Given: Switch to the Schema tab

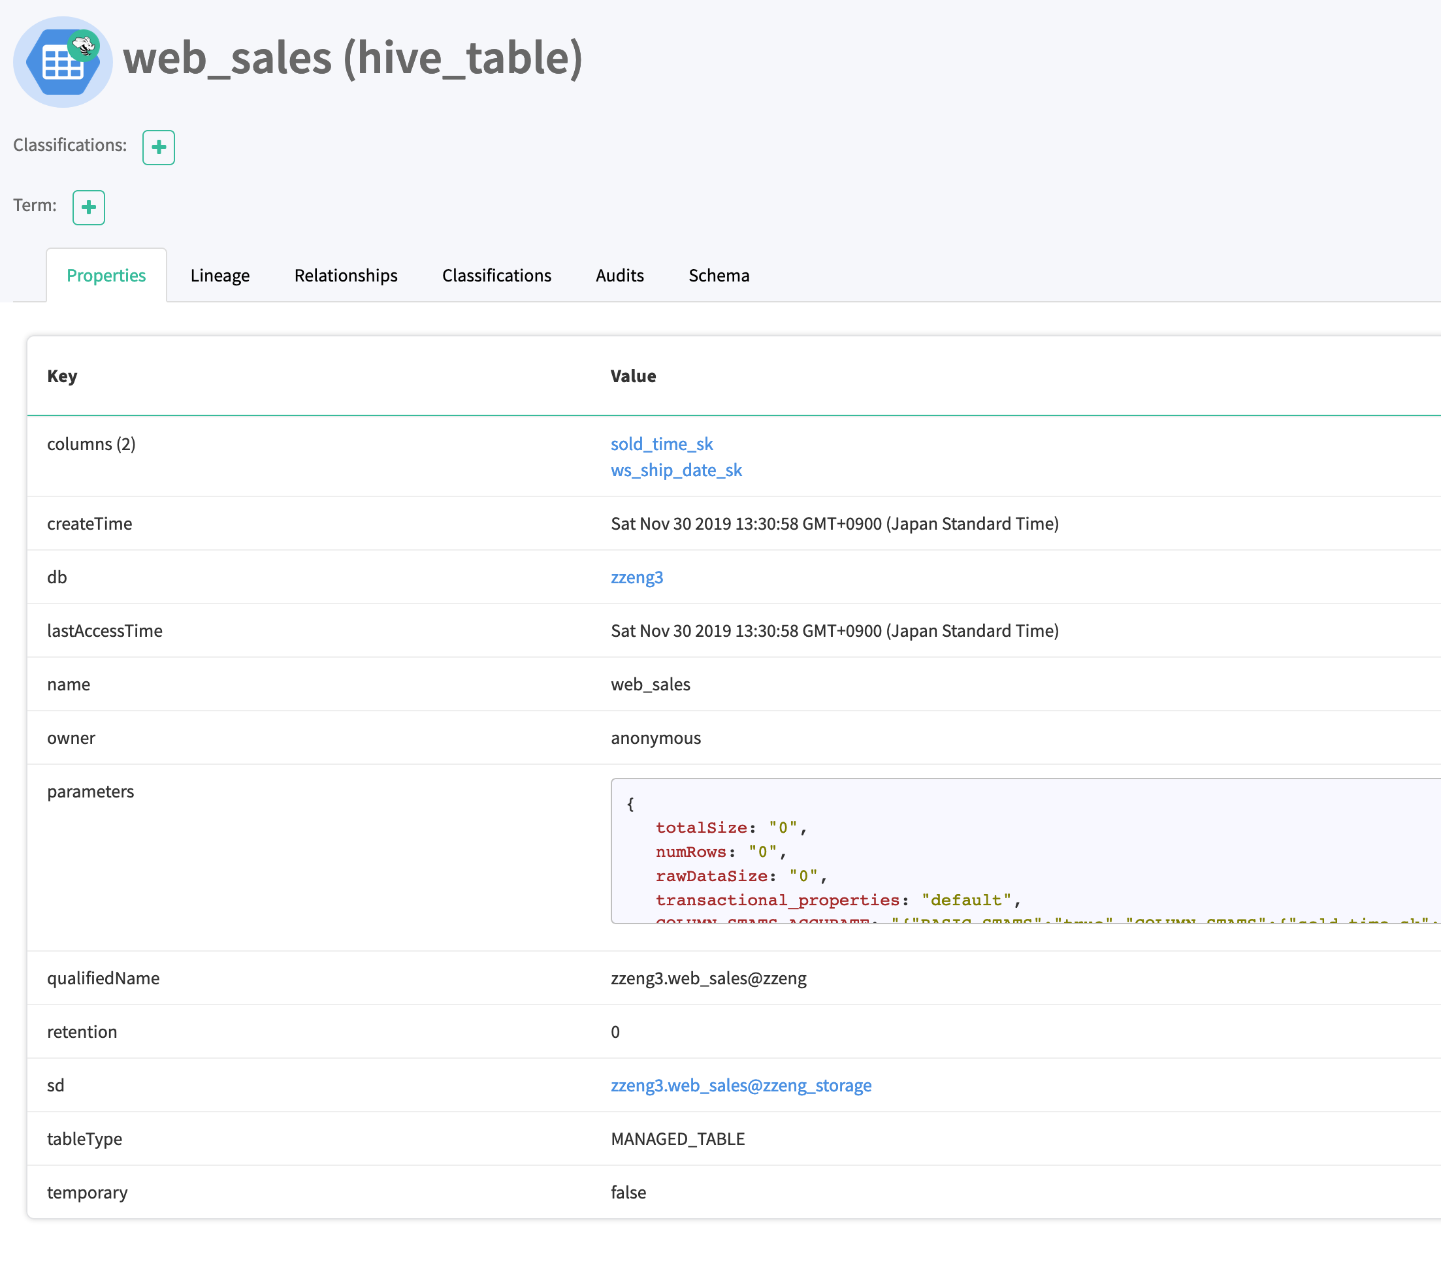Looking at the screenshot, I should 719,275.
